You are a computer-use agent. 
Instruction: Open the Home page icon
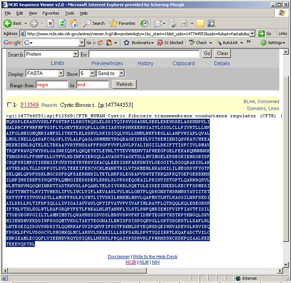point(73,23)
